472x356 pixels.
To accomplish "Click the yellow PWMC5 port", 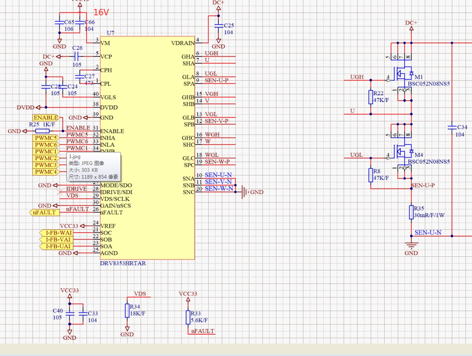I will [45, 138].
